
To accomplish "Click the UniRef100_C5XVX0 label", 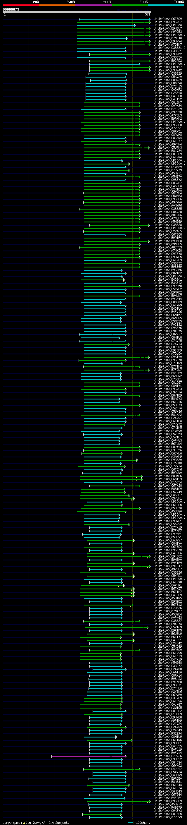I will (168, 77).
